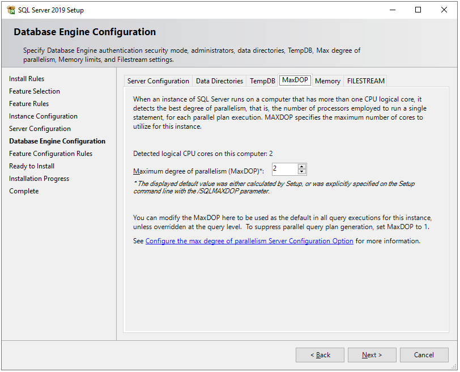Proceed with the Next button
The height and width of the screenshot is (372, 460).
[x=372, y=355]
